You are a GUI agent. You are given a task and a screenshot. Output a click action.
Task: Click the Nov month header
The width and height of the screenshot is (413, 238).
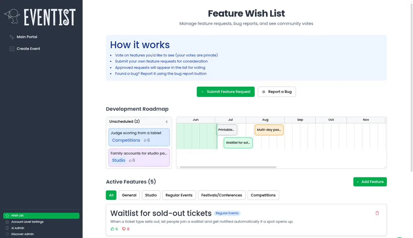pyautogui.click(x=366, y=120)
